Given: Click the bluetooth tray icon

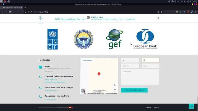Looking at the screenshot, I should 184,1.
